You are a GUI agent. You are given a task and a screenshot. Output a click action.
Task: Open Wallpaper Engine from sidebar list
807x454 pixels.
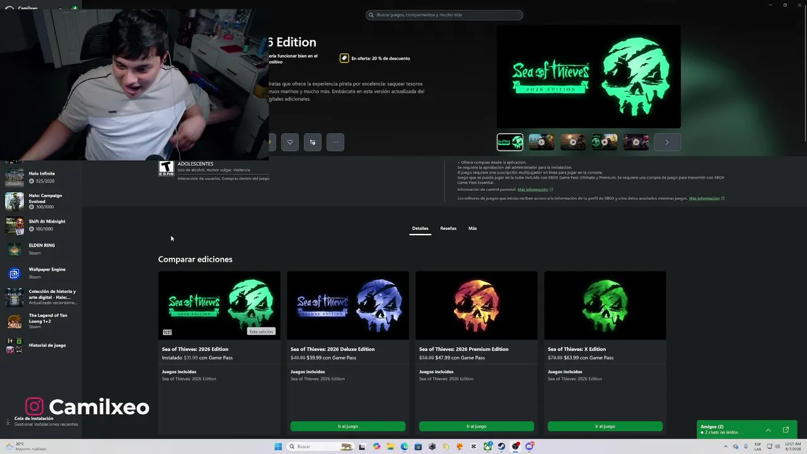point(41,273)
